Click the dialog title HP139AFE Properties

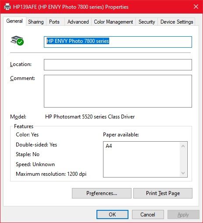point(71,7)
